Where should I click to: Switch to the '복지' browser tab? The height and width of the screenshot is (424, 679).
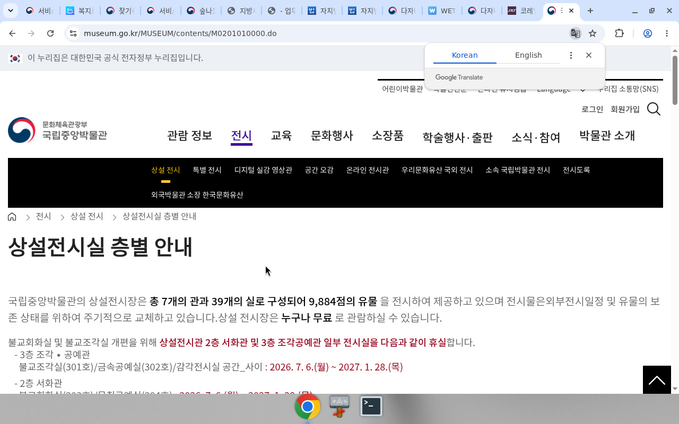point(79,11)
